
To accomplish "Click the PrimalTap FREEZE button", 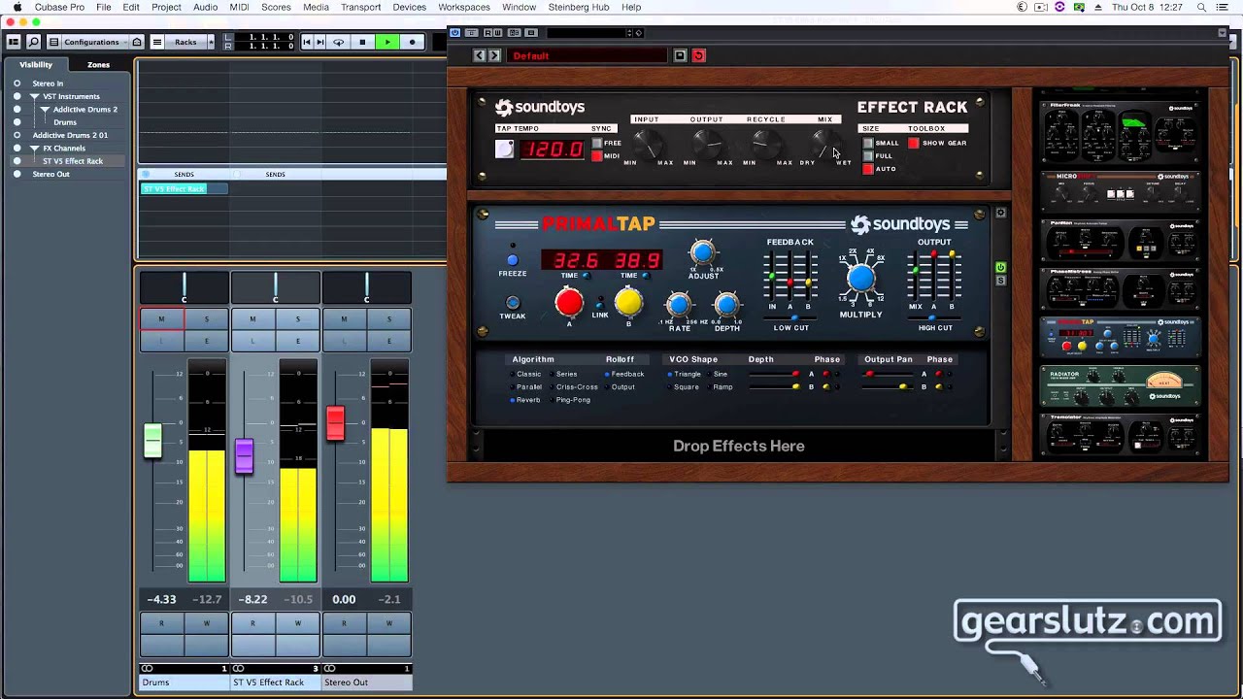I will pyautogui.click(x=513, y=260).
